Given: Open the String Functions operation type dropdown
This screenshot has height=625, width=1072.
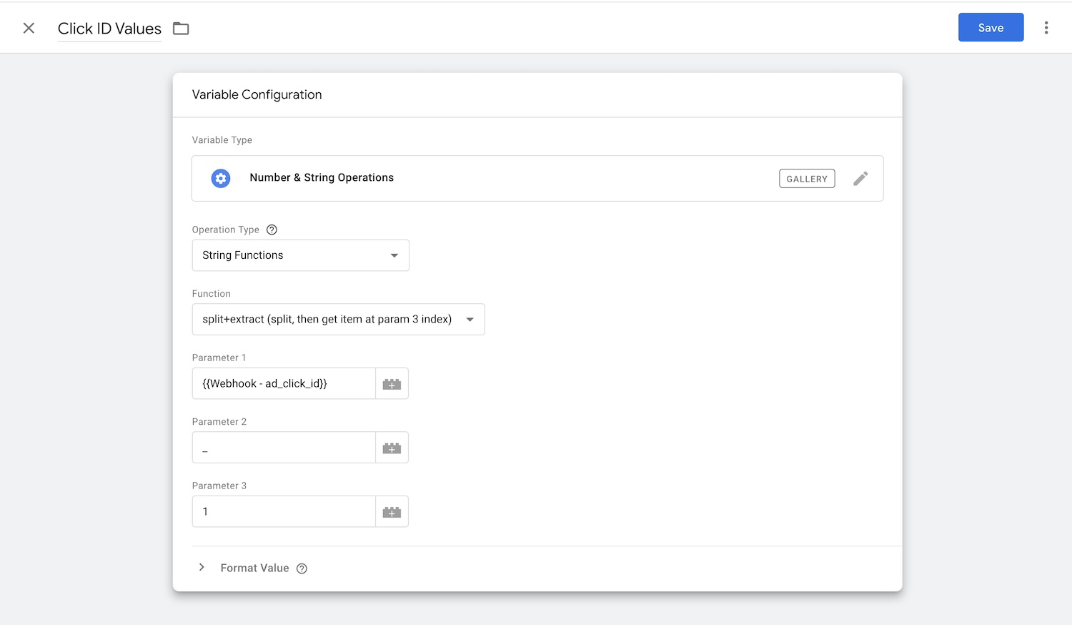Looking at the screenshot, I should tap(300, 255).
